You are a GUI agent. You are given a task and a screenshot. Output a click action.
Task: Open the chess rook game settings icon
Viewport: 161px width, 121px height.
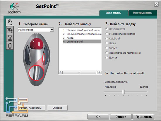[x=10, y=38]
